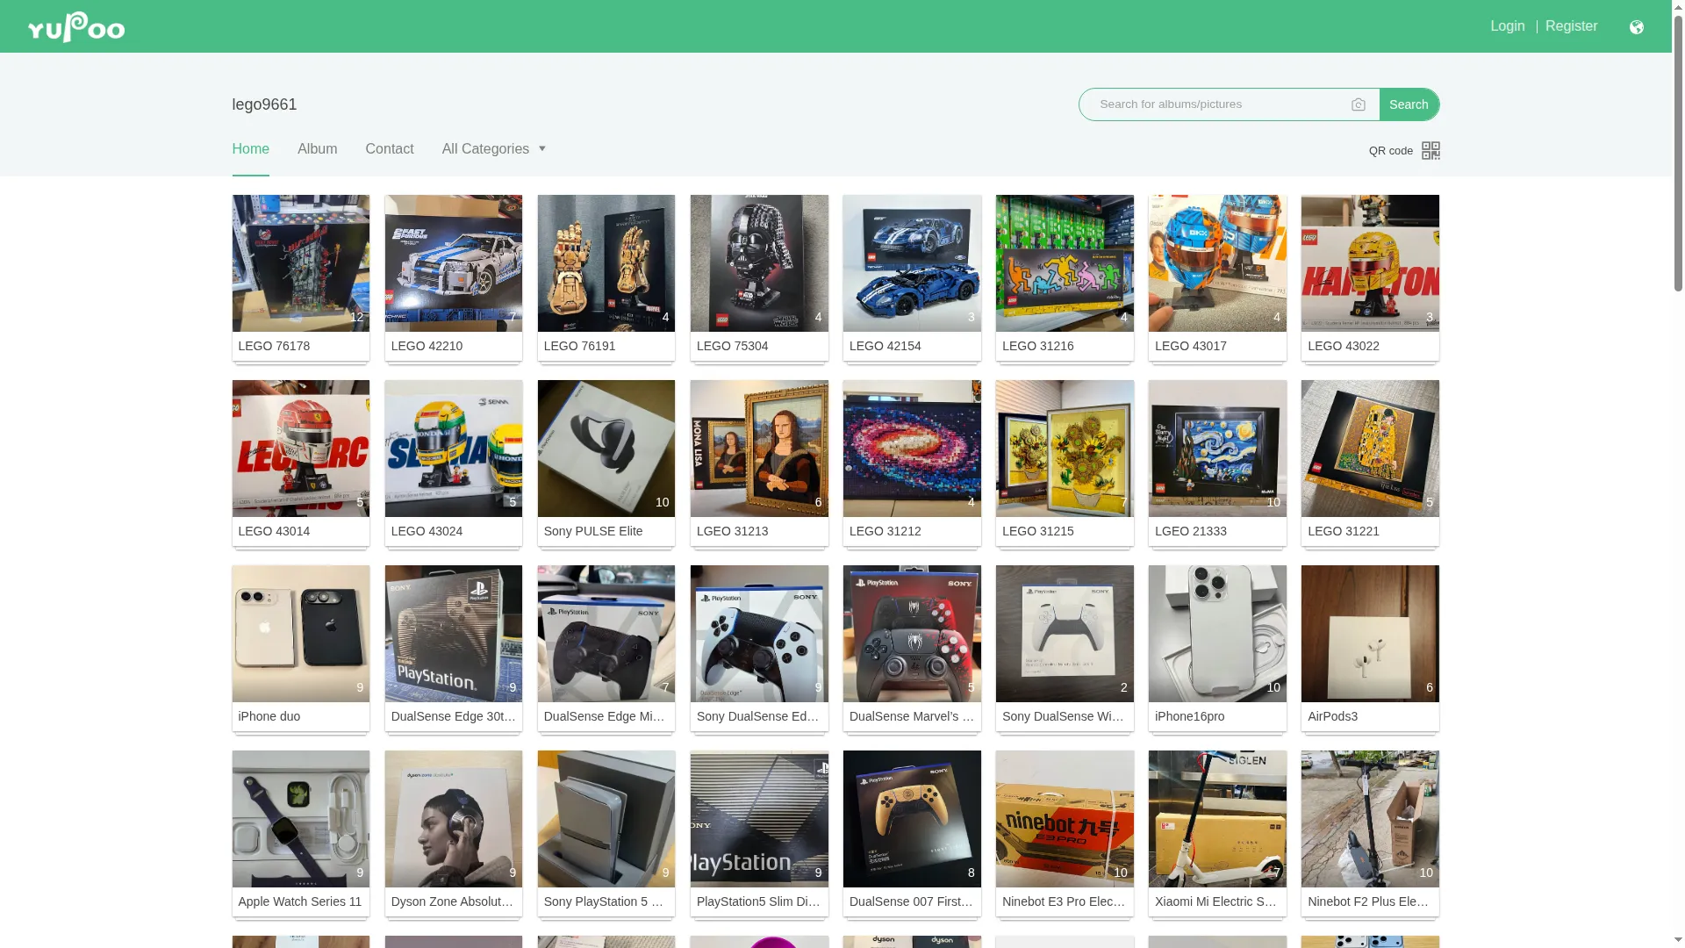Viewport: 1685px width, 948px height.
Task: Open the LEGO 43024 Senna album
Action: [453, 449]
